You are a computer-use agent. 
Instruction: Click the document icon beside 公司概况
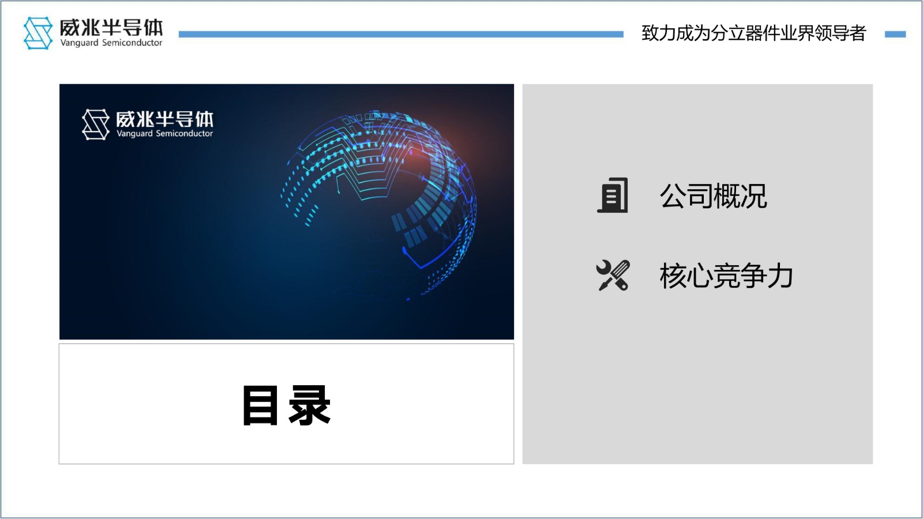(612, 195)
